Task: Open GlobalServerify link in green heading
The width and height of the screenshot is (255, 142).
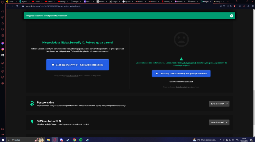Action: coord(72,43)
